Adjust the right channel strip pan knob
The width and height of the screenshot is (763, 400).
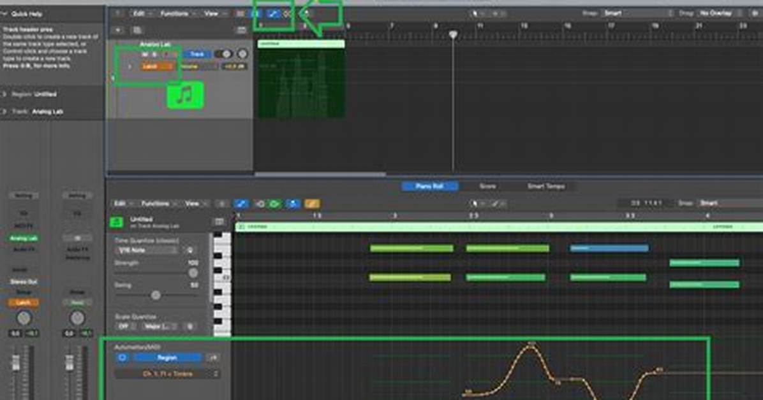click(x=77, y=318)
